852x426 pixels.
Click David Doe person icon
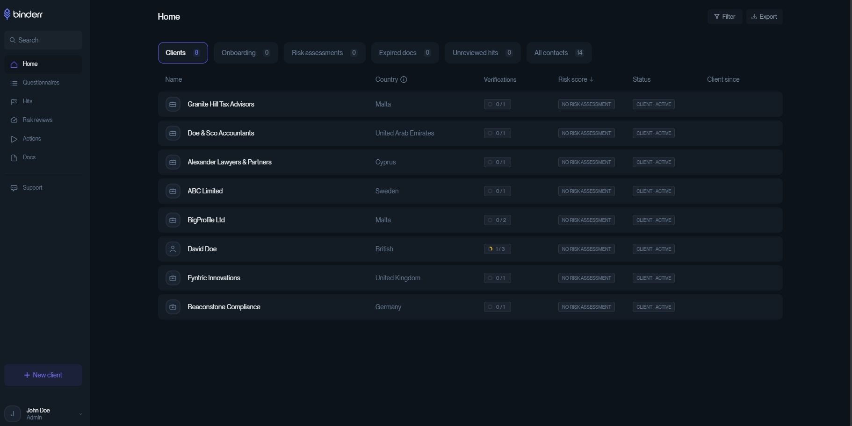point(173,249)
